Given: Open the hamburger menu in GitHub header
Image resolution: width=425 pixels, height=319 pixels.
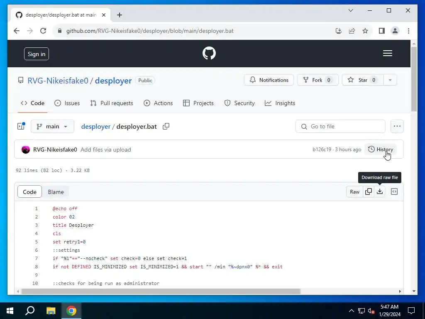Looking at the screenshot, I should coord(387,53).
